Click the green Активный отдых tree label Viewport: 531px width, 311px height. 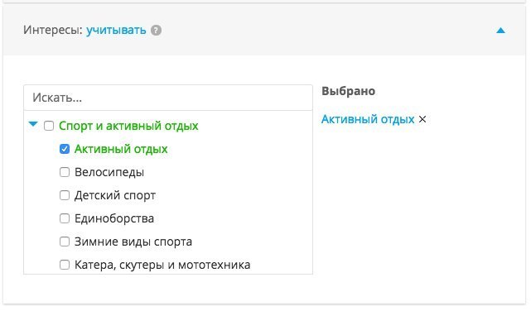pyautogui.click(x=121, y=149)
